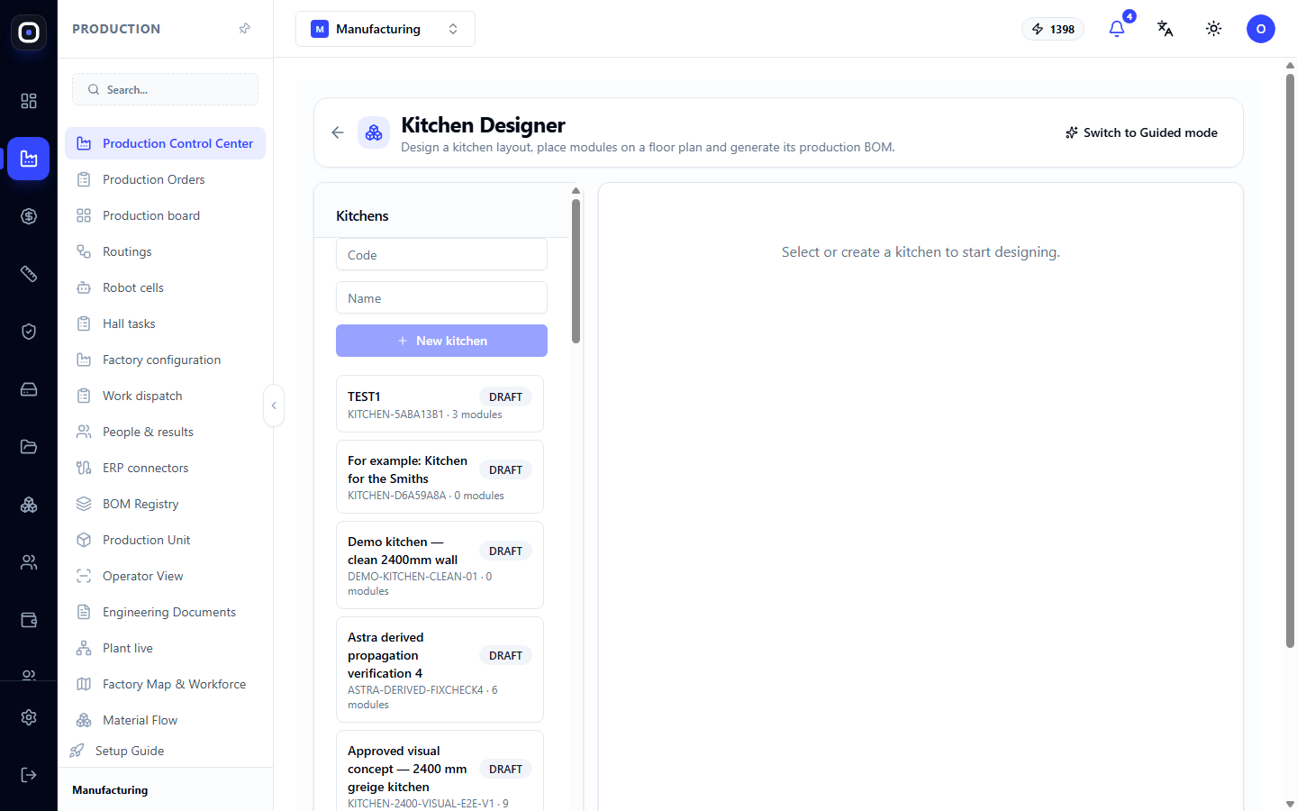1297x811 pixels.
Task: Open Astra derived propagation verification 4 card
Action: [x=440, y=670]
